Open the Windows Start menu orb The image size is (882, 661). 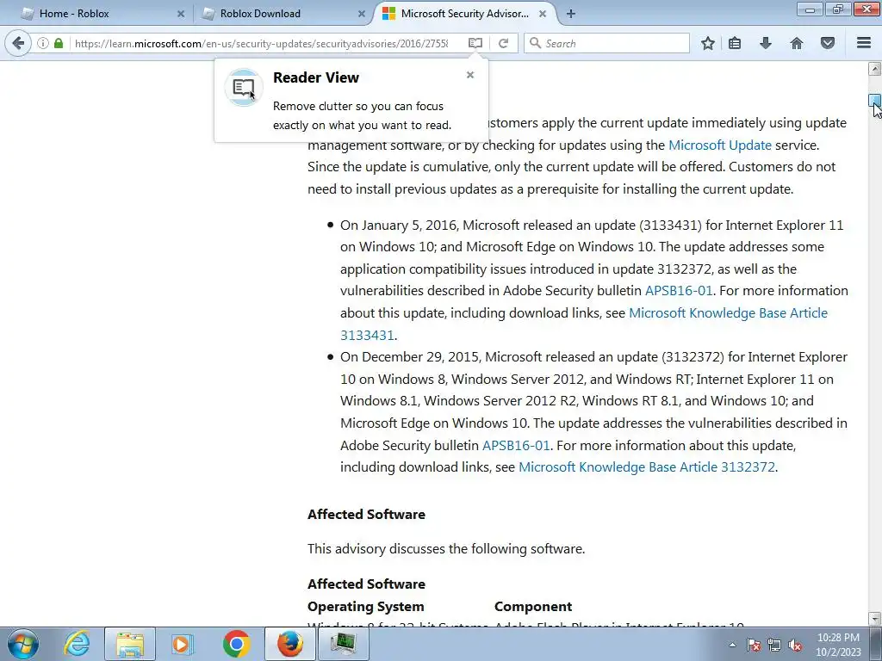pos(23,644)
